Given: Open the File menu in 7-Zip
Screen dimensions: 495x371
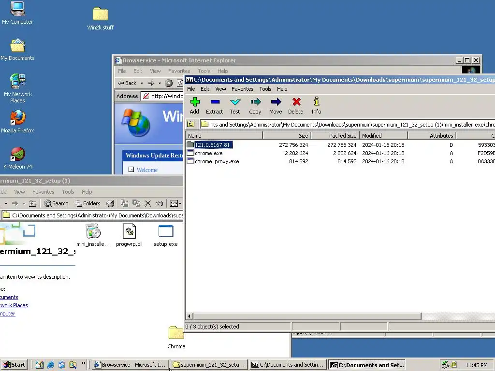Looking at the screenshot, I should 191,89.
